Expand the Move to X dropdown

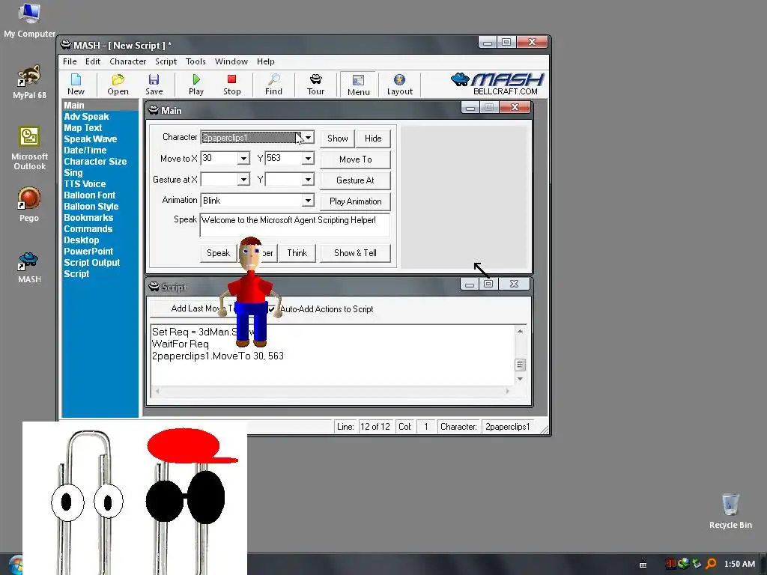coord(243,159)
